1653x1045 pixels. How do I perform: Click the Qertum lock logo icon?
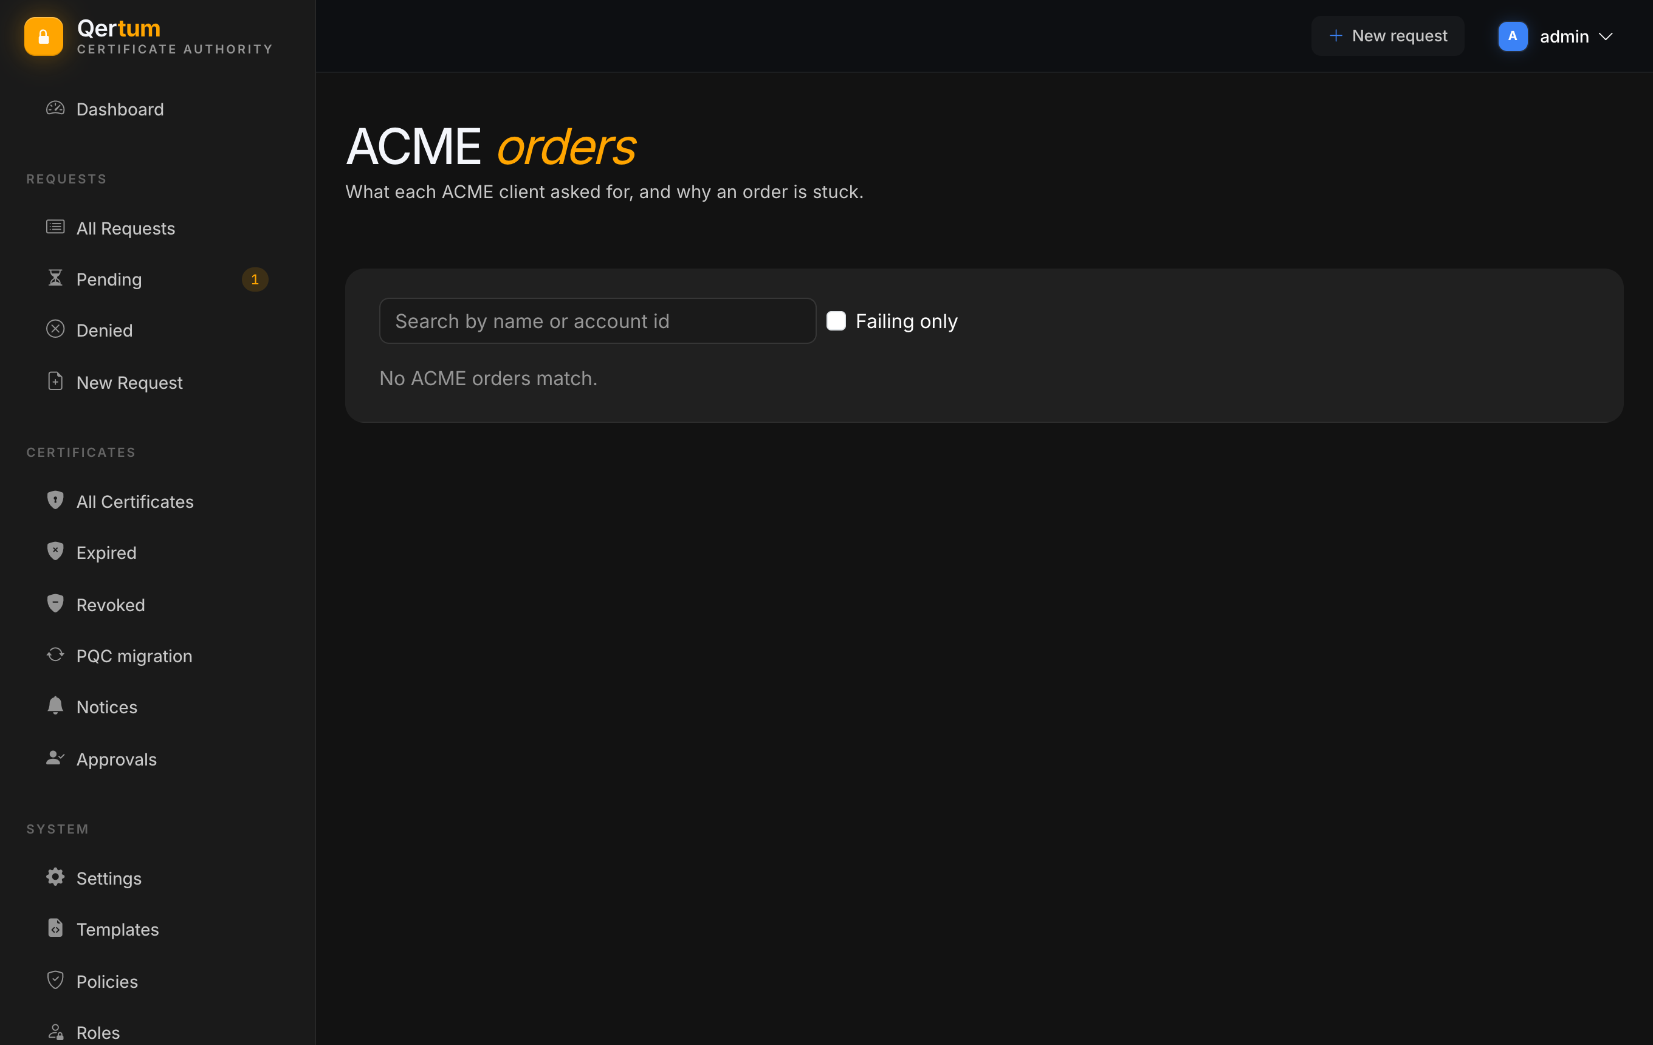[x=43, y=36]
